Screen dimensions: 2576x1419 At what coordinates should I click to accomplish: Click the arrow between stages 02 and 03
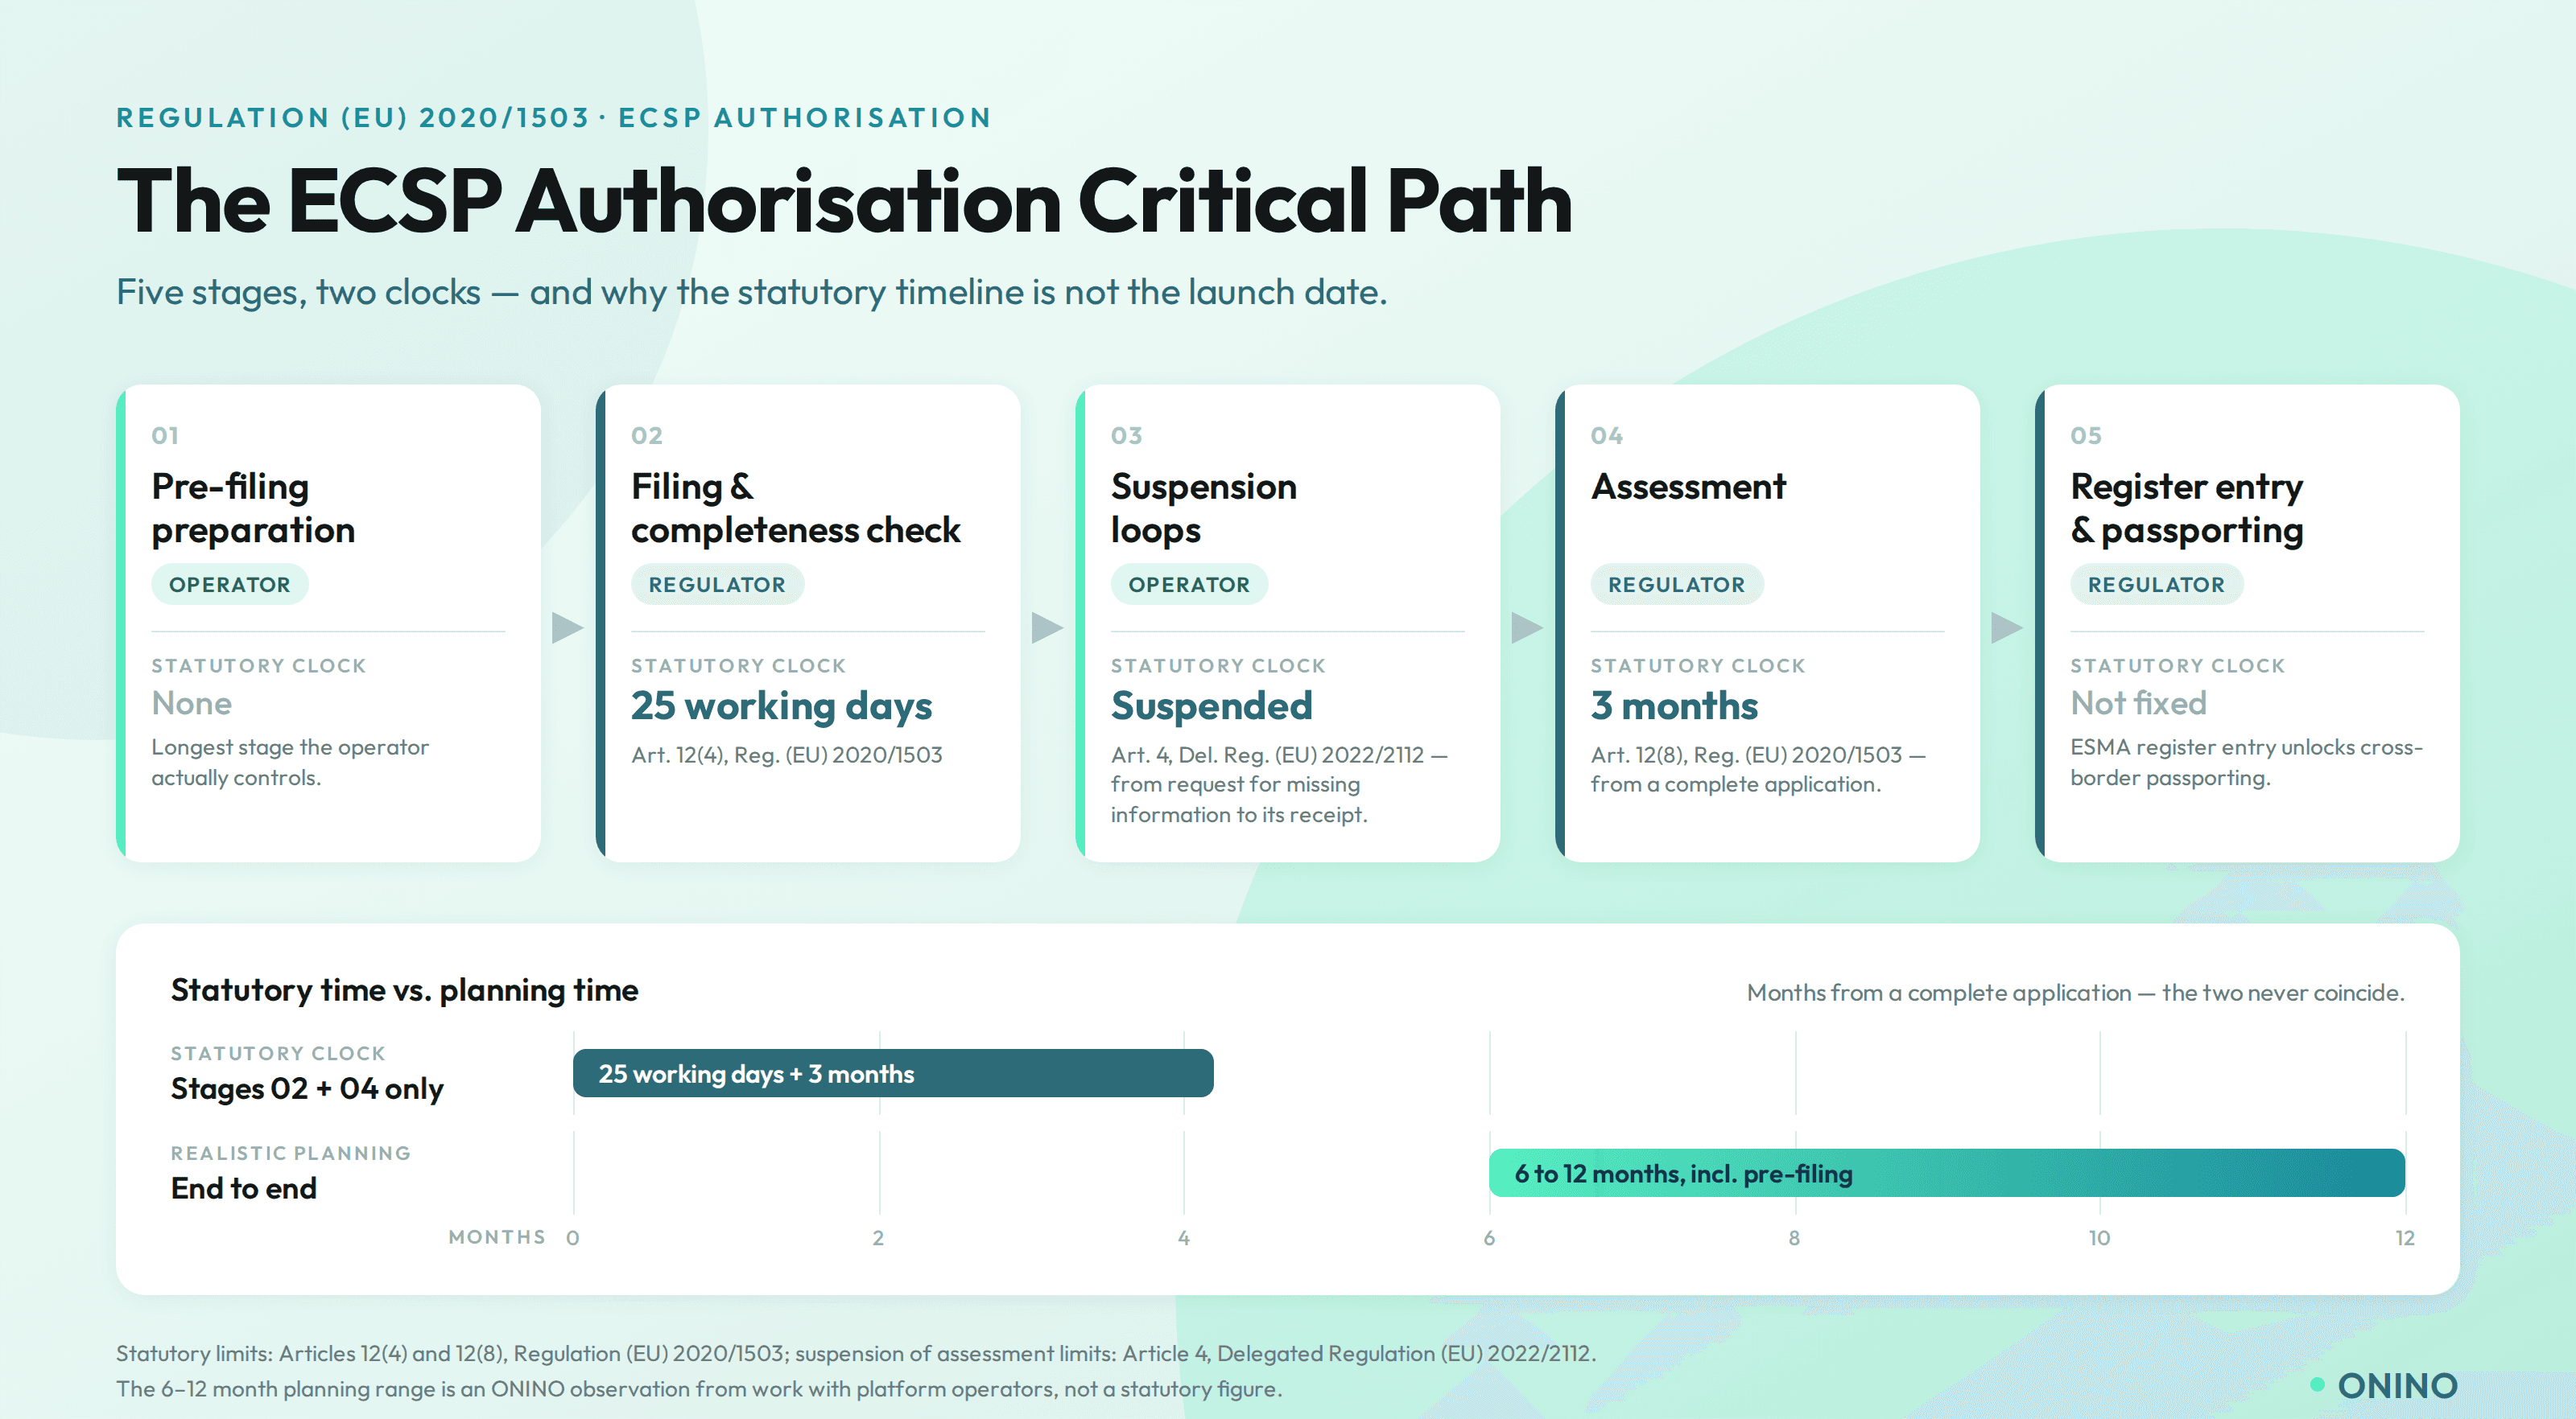[x=1048, y=627]
